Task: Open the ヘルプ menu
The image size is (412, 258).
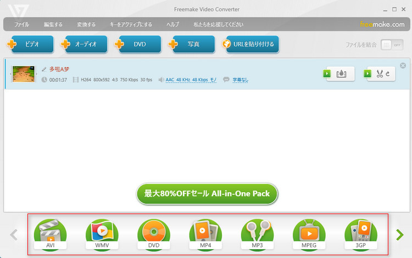Action: (x=172, y=25)
